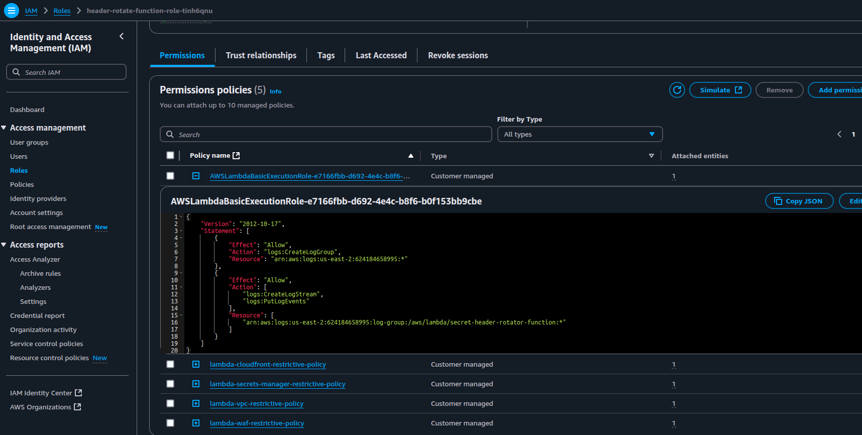Open Root access management in sidebar
The image size is (862, 435).
51,227
